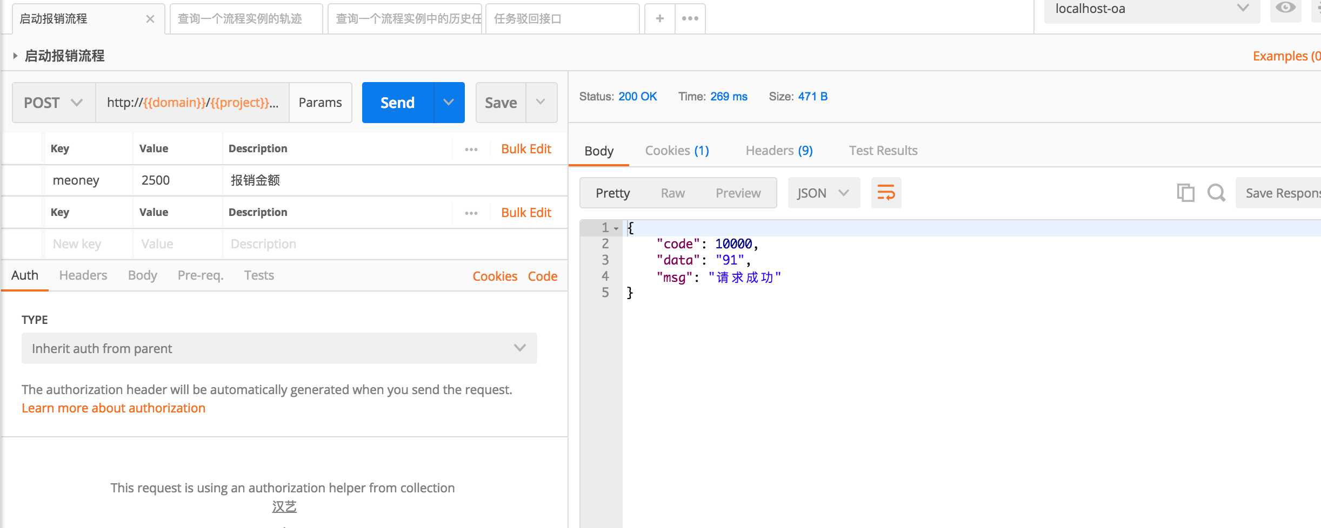Toggle line wrap in response body
This screenshot has width=1321, height=528.
point(886,193)
